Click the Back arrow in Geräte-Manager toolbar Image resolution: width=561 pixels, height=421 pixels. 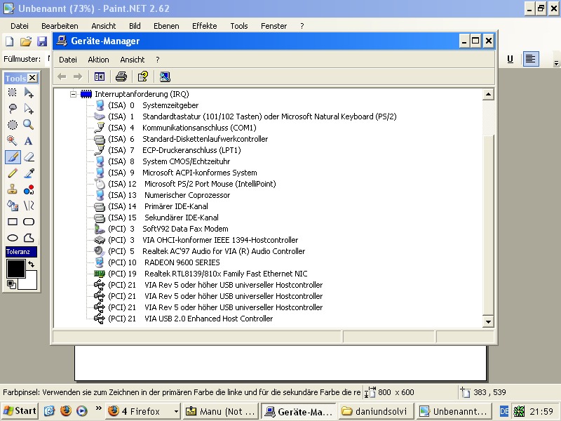pyautogui.click(x=62, y=76)
